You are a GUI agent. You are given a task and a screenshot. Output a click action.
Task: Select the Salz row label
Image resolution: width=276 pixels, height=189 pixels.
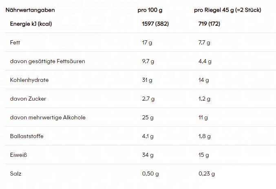point(15,174)
